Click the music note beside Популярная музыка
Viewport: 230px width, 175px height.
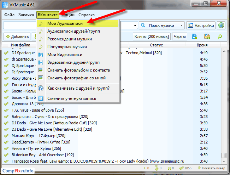(x=41, y=47)
